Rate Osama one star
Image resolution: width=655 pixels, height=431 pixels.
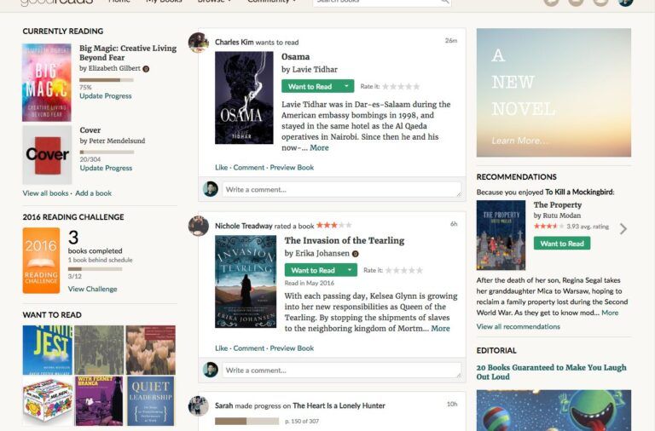(x=385, y=87)
